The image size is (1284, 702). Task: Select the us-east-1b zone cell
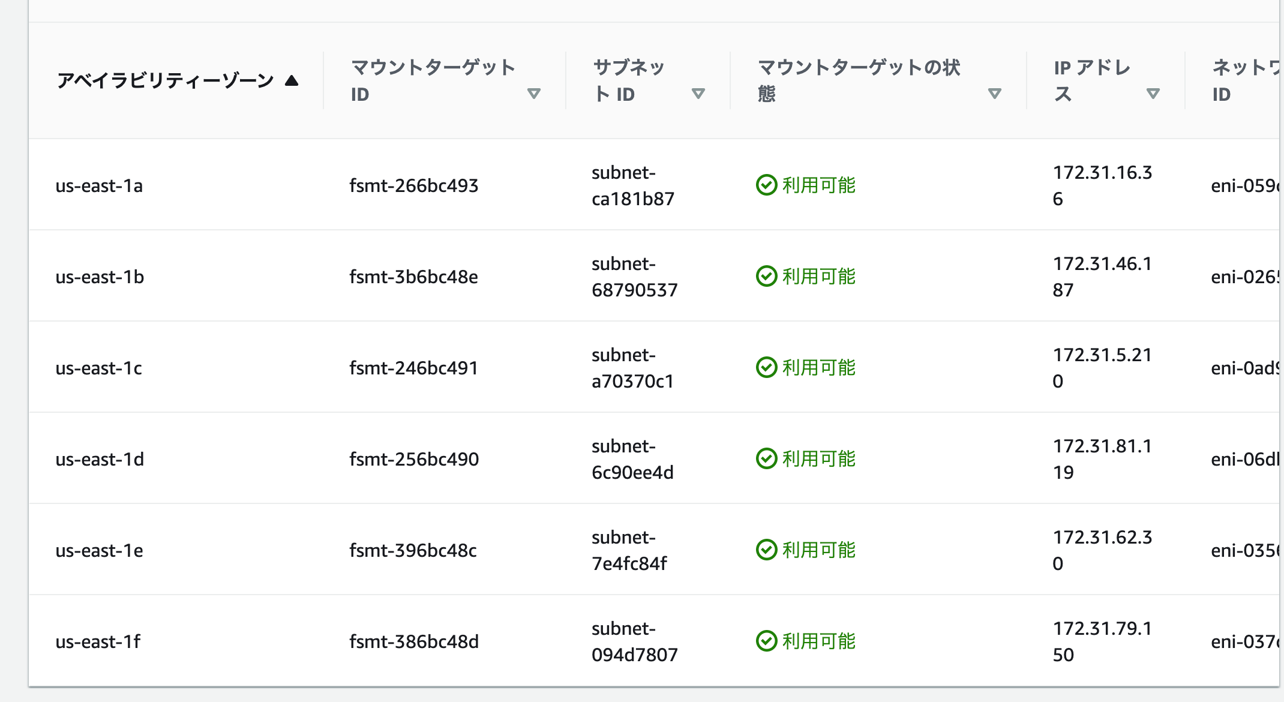click(100, 277)
